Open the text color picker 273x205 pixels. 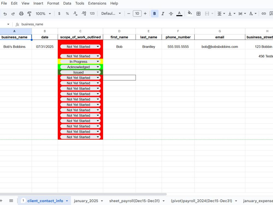click(179, 14)
